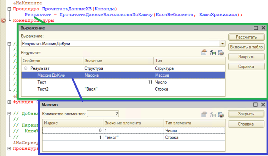Collapse procedure ПрочитатьДанныеХЗ in the code editor
This screenshot has width=268, height=156.
pyautogui.click(x=9, y=9)
